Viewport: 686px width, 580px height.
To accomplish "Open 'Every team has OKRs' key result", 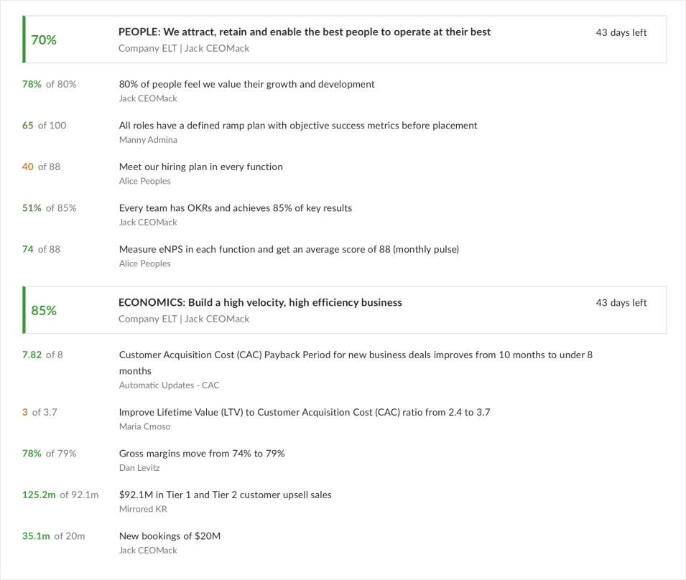I will [x=236, y=208].
